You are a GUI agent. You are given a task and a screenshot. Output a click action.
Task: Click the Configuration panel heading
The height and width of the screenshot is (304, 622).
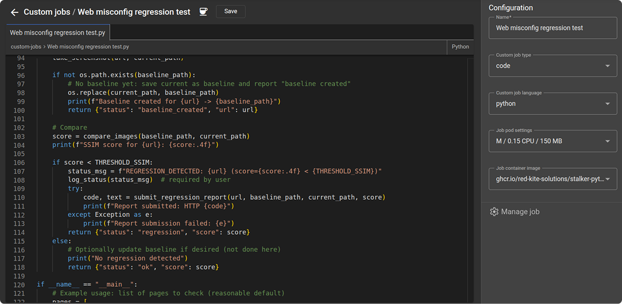tap(511, 8)
